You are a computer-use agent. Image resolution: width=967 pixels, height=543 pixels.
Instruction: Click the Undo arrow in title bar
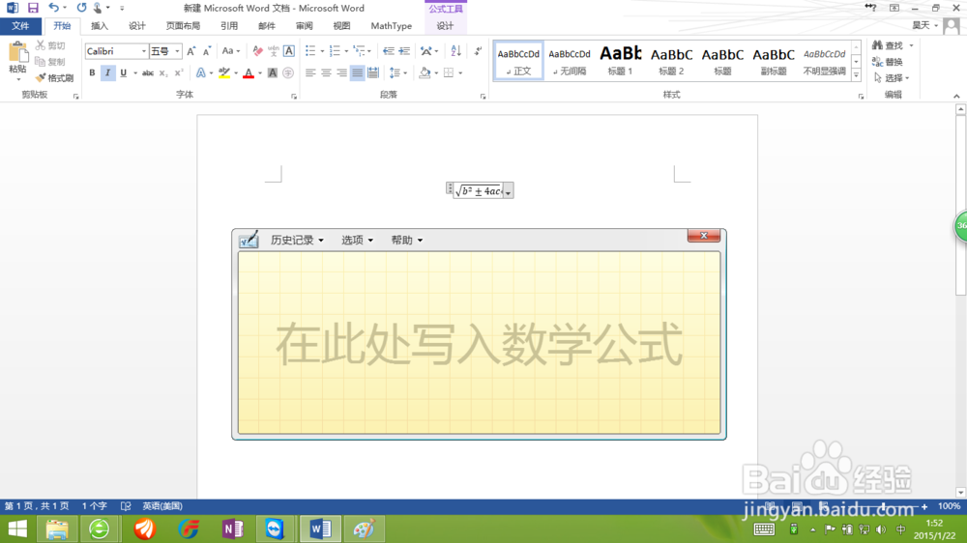click(53, 8)
